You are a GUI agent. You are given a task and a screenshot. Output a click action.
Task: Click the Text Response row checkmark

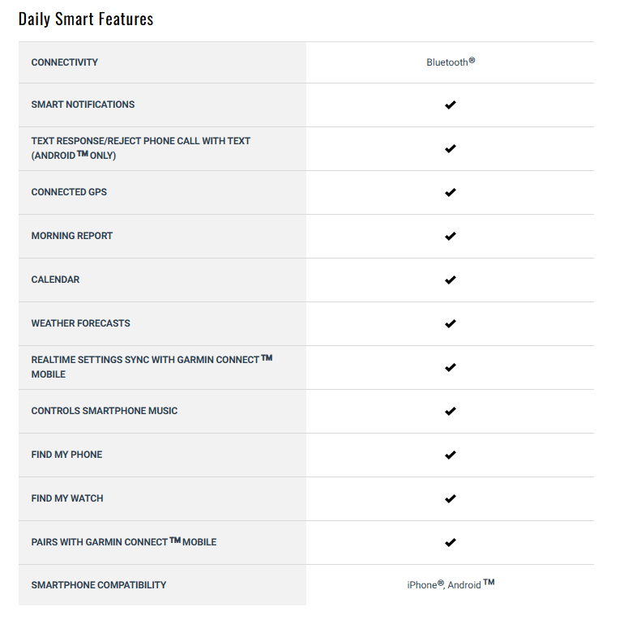coord(451,148)
